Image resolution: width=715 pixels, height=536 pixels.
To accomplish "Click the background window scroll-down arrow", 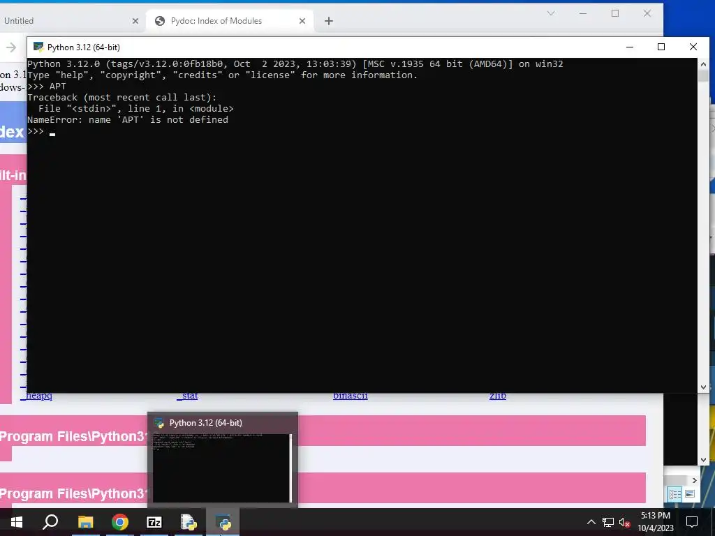I will tap(703, 460).
